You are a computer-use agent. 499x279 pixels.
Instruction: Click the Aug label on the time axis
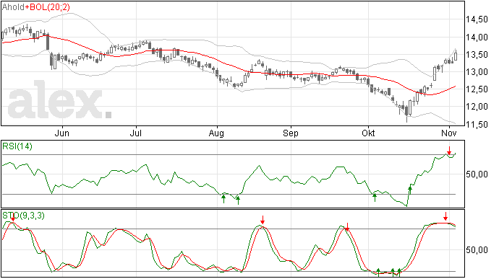(x=216, y=133)
